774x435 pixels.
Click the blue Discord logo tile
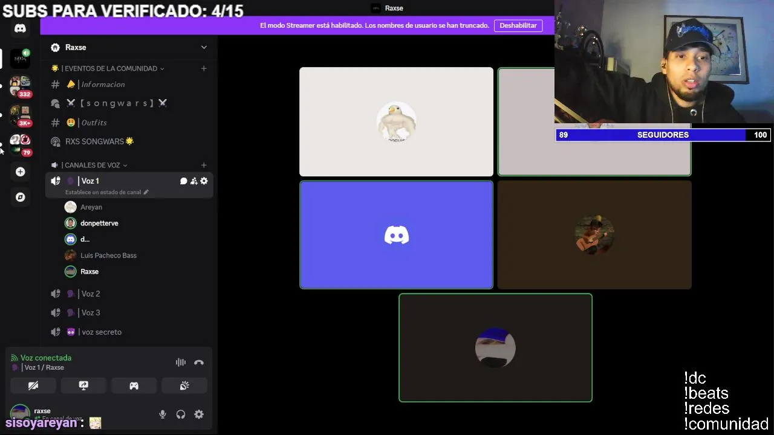point(396,235)
